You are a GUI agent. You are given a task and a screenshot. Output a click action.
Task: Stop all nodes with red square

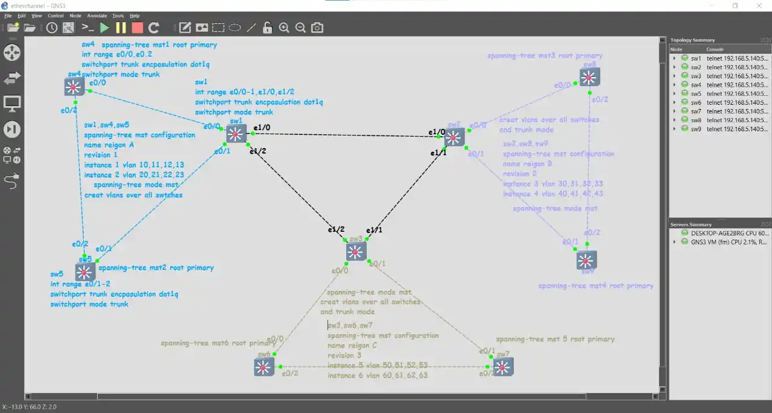138,28
